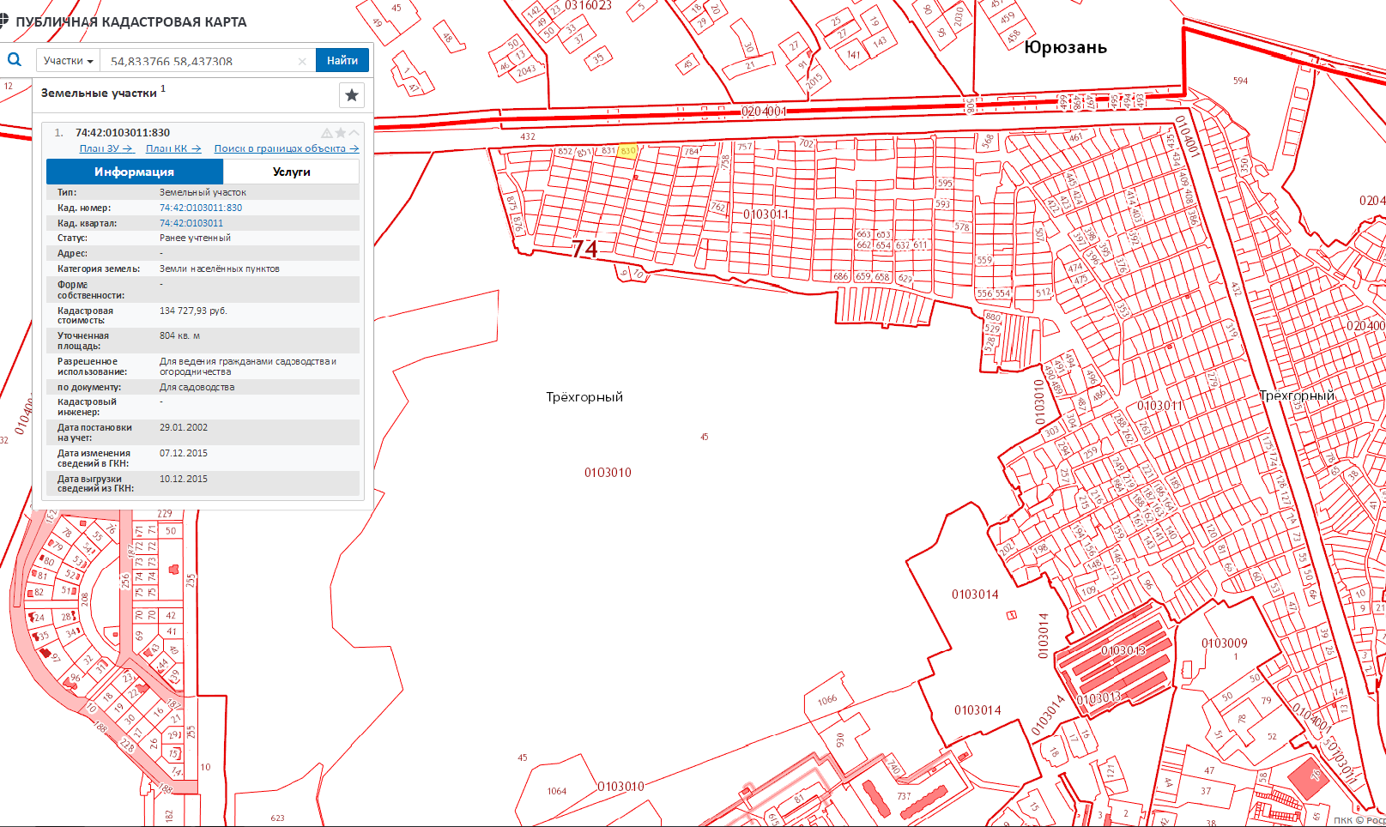Click Поиск в границах объекта link
This screenshot has width=1386, height=827.
click(286, 148)
